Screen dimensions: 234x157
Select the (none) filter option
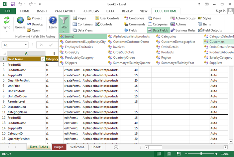pos(70,36)
